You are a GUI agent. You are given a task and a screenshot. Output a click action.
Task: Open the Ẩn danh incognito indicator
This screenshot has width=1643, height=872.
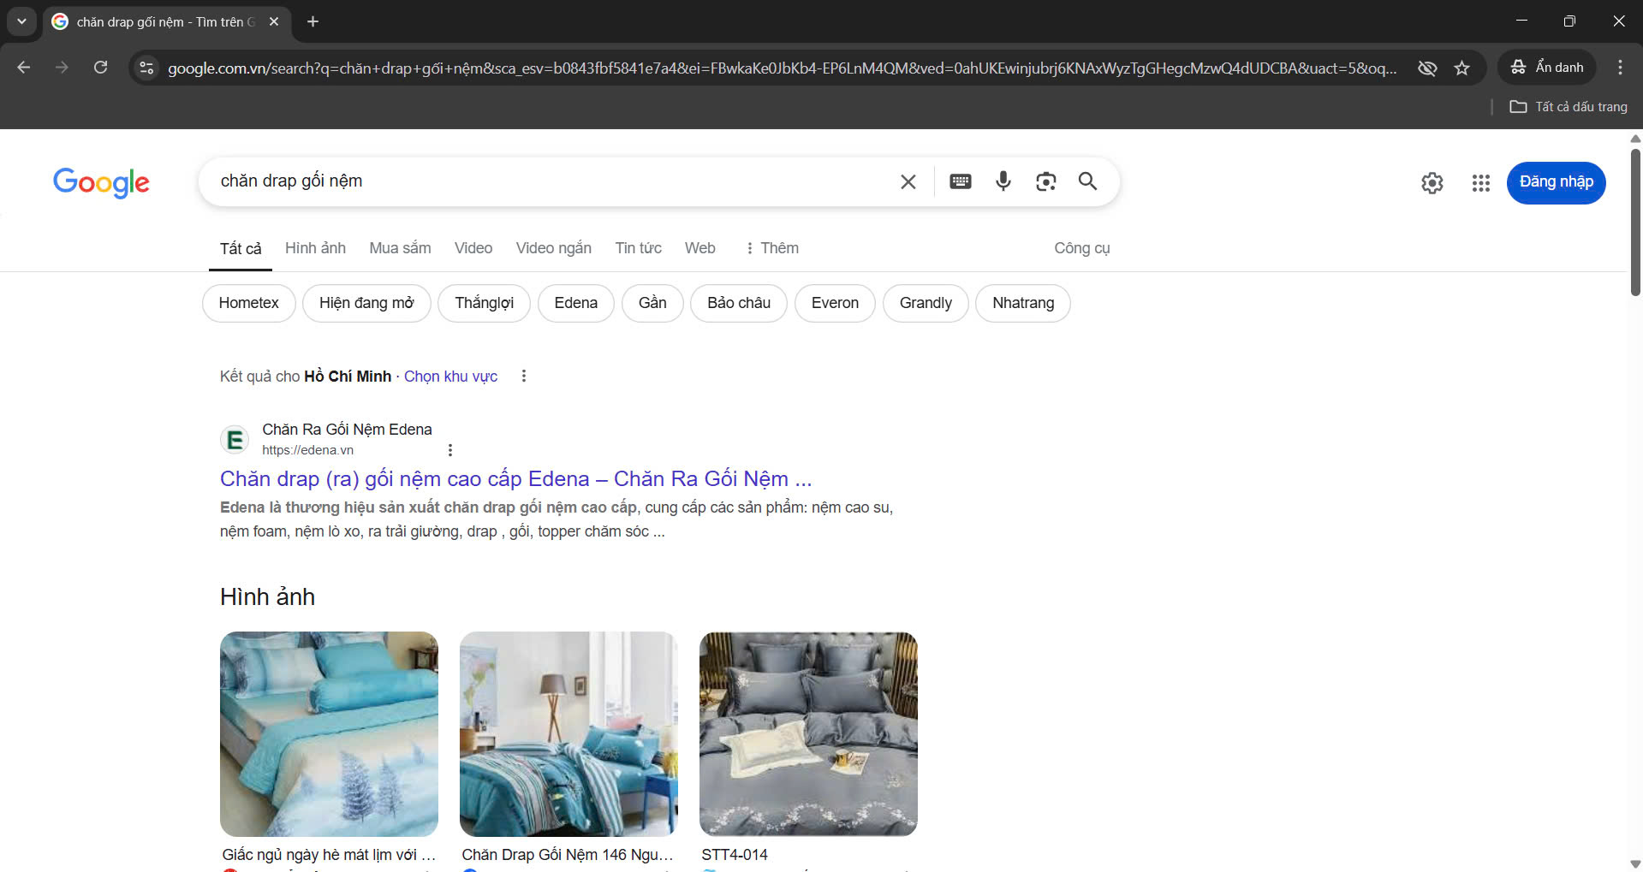(x=1546, y=68)
